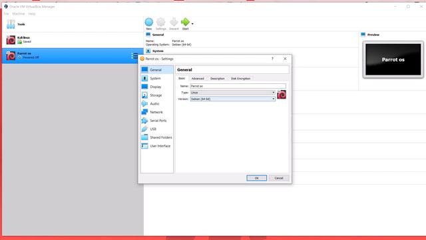Open the Parrot os machine list menu icon

[134, 56]
